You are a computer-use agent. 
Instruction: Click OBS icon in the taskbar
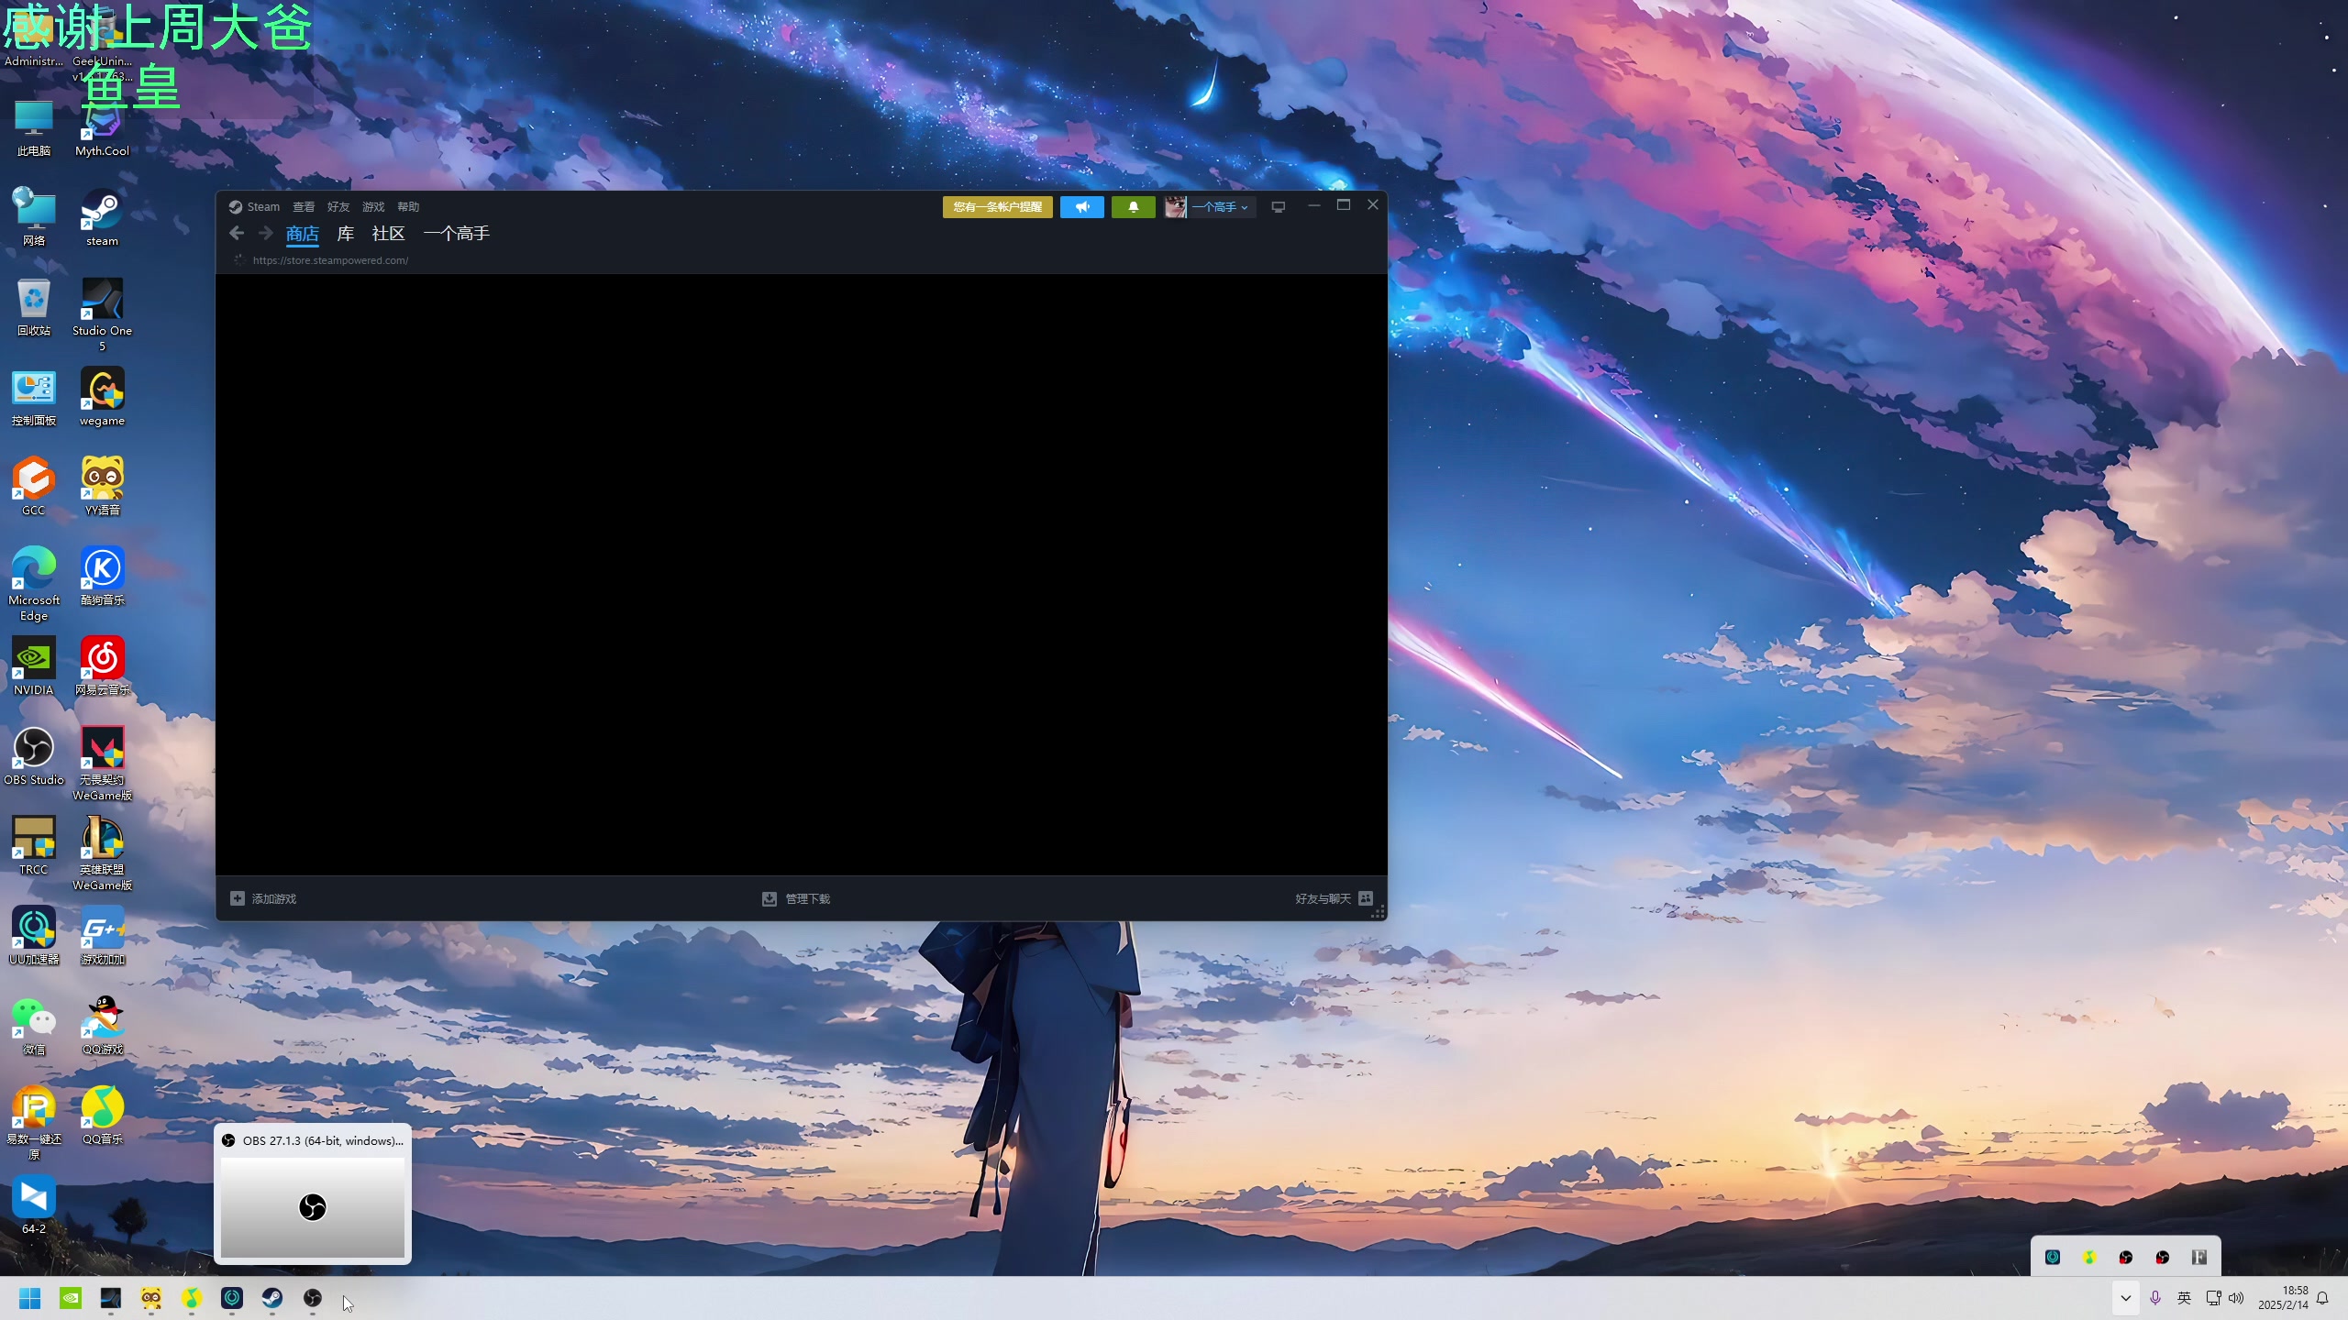coord(313,1298)
